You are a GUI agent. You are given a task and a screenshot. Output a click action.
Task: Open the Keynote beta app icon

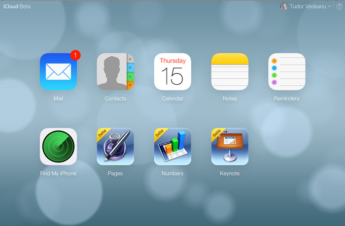[230, 147]
